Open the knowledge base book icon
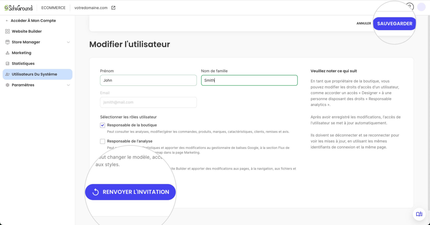 tap(419, 214)
